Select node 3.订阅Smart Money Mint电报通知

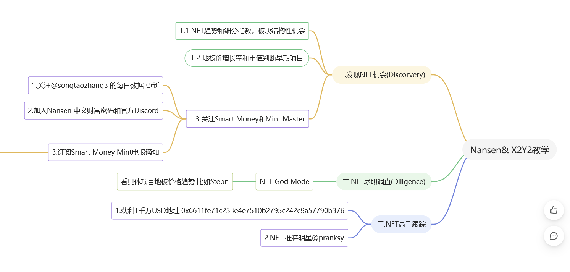[x=105, y=152]
